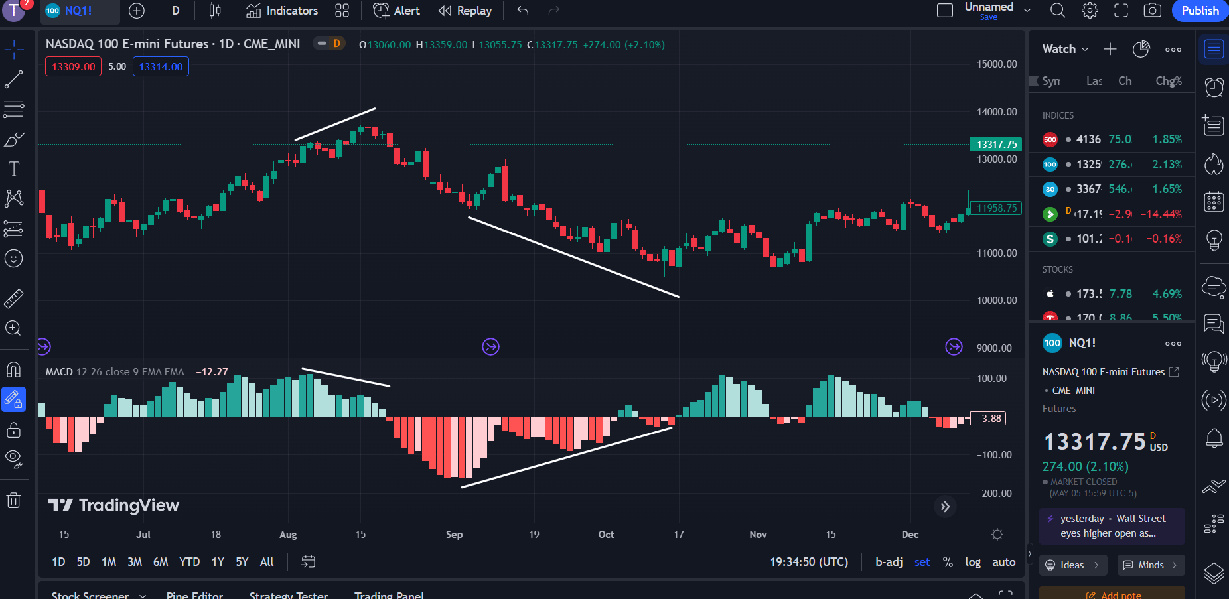1229x599 pixels.
Task: Click the blue 13314.00 buy button
Action: click(161, 66)
